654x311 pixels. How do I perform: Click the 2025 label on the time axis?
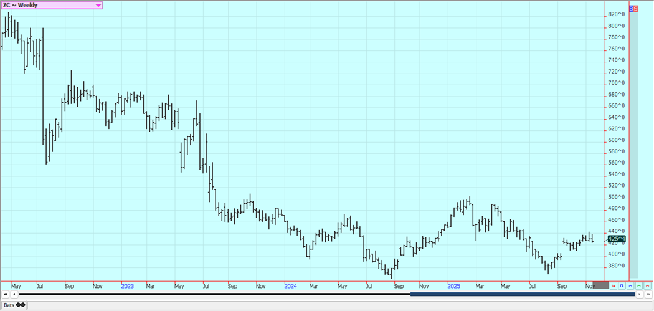tap(453, 286)
